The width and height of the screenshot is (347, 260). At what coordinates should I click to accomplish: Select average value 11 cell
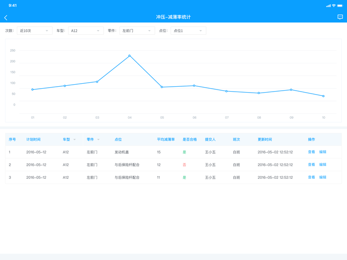tap(159, 177)
